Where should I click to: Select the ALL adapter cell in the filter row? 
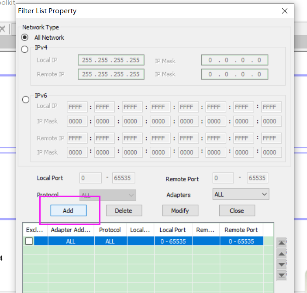coord(71,241)
